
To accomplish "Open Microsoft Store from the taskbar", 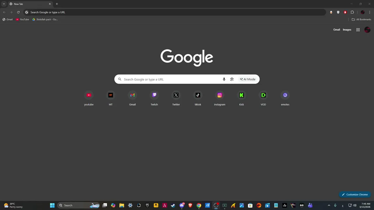I will [x=250, y=205].
